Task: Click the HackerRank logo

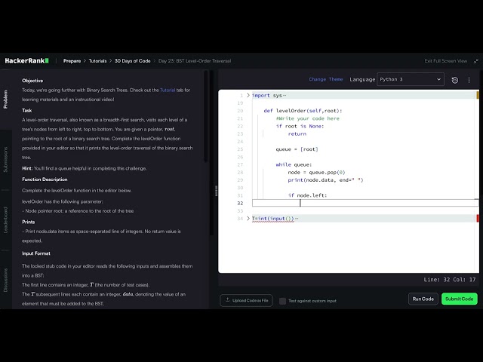Action: (x=27, y=60)
